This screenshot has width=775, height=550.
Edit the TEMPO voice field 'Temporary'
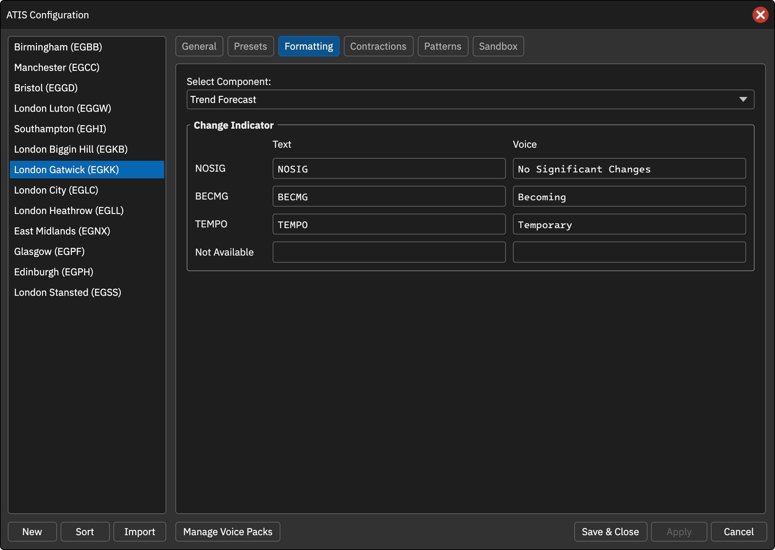click(629, 224)
